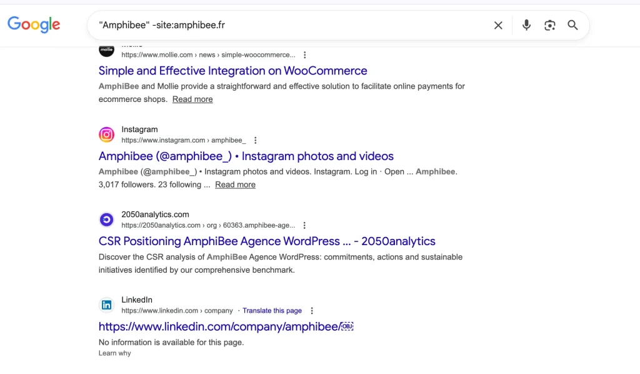Open options menu for the LinkedIn result
640x374 pixels.
point(312,311)
